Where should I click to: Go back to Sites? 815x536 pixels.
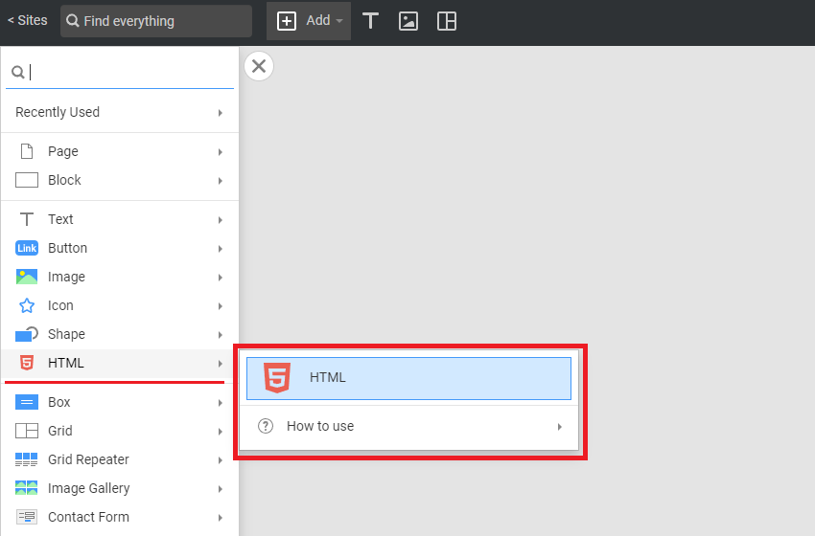[x=27, y=20]
